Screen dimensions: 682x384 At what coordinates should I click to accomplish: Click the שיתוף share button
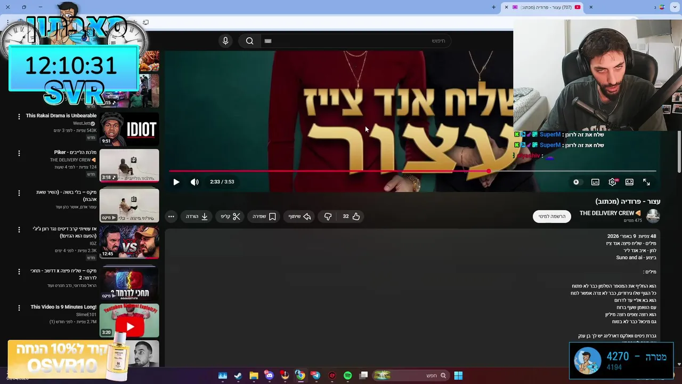pyautogui.click(x=300, y=216)
